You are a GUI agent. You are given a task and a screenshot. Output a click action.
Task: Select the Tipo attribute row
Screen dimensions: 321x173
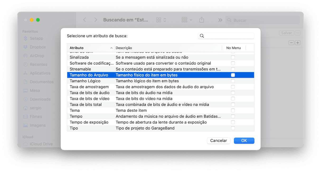click(160, 128)
